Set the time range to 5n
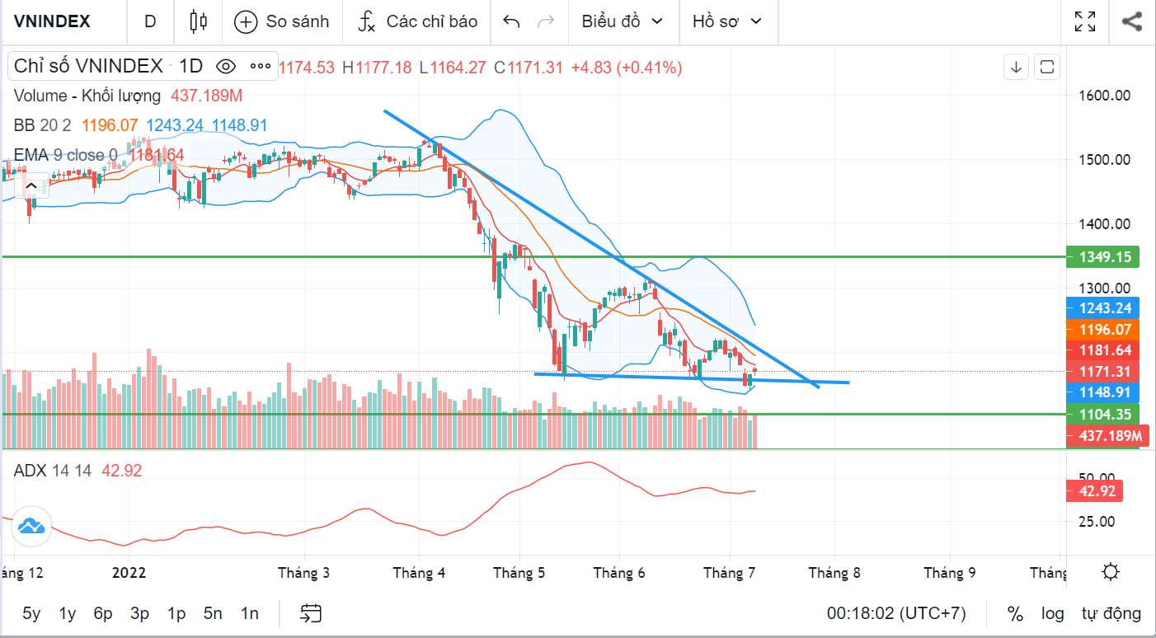Screen dimensions: 1156x638 [x=213, y=613]
